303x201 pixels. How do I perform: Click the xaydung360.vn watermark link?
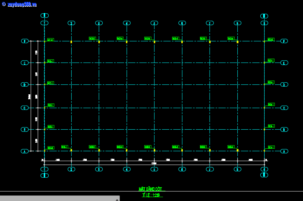[19, 4]
